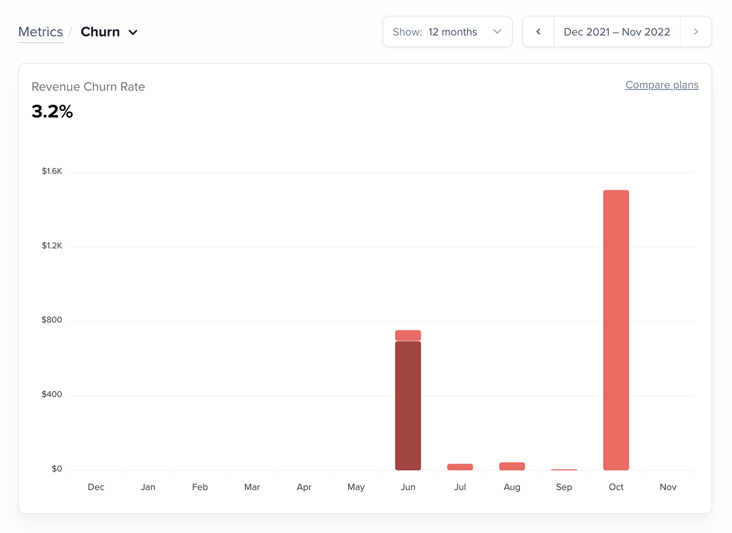The height and width of the screenshot is (533, 732).
Task: Click the Sep month label
Action: [564, 487]
